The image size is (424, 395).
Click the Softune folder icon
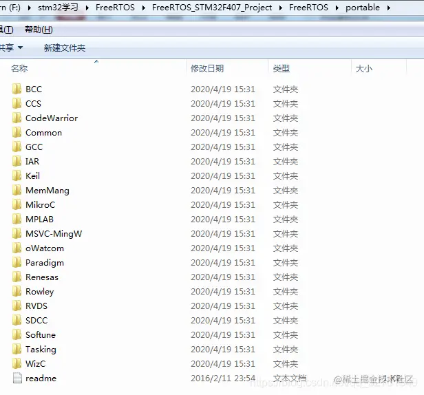[x=17, y=334]
